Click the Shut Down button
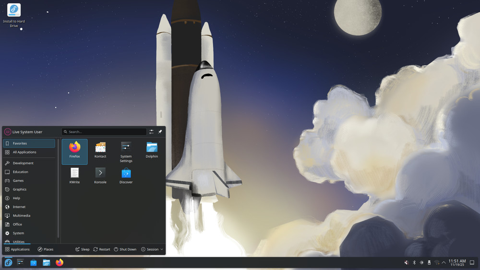 pos(125,249)
